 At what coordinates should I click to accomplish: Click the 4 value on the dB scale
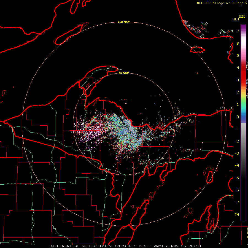click(x=238, y=68)
